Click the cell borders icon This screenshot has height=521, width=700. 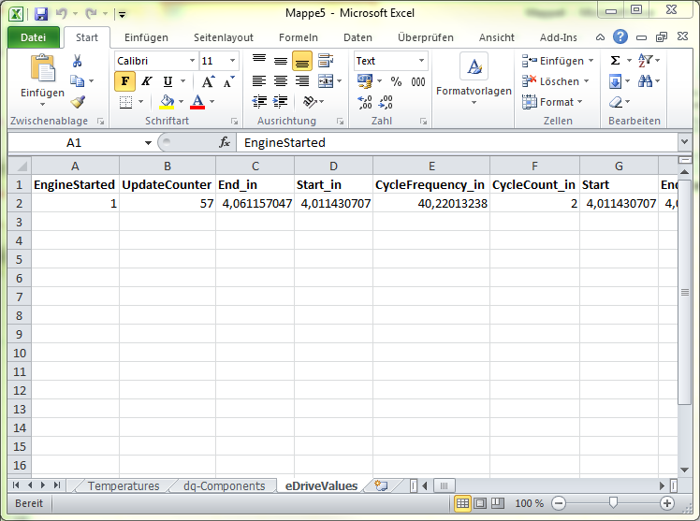tap(126, 102)
